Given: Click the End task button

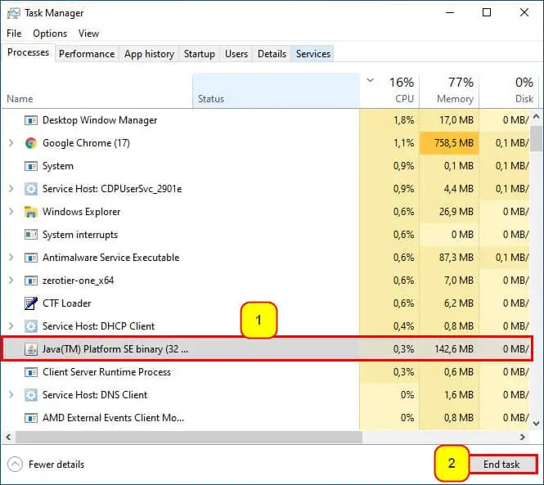Looking at the screenshot, I should click(501, 465).
